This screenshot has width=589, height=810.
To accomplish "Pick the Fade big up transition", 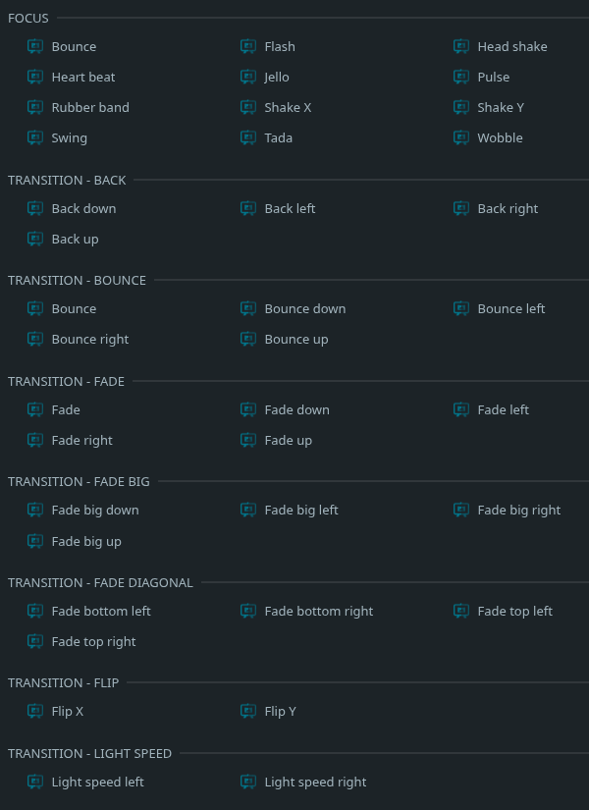I will click(x=86, y=541).
